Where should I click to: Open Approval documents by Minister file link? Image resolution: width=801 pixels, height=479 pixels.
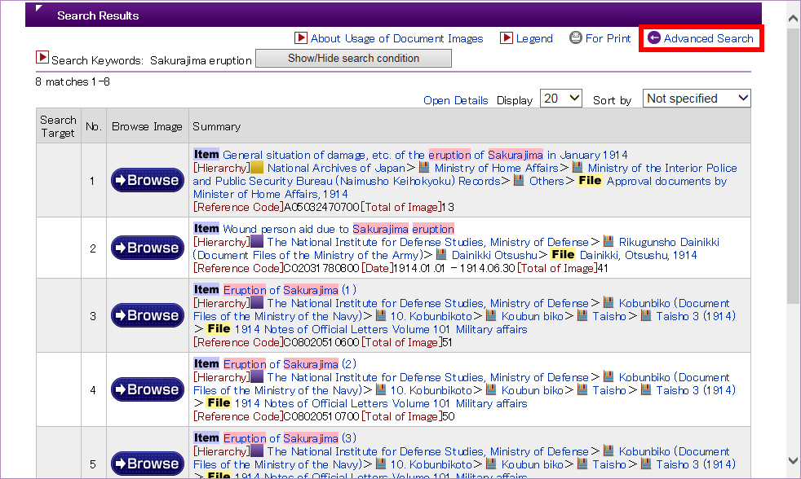pos(460,187)
